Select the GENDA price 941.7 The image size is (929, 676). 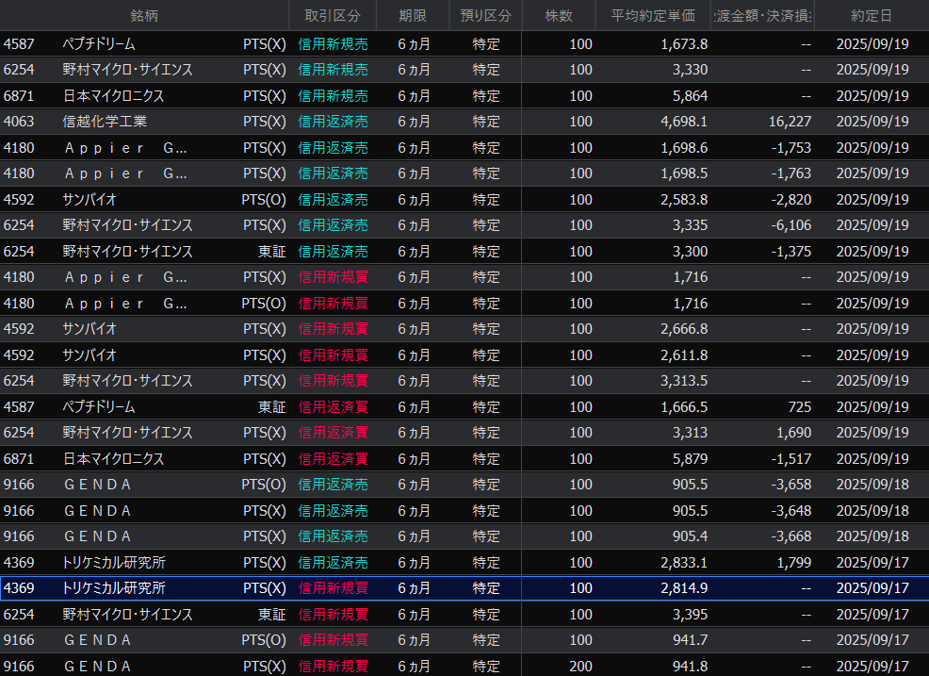pyautogui.click(x=691, y=640)
